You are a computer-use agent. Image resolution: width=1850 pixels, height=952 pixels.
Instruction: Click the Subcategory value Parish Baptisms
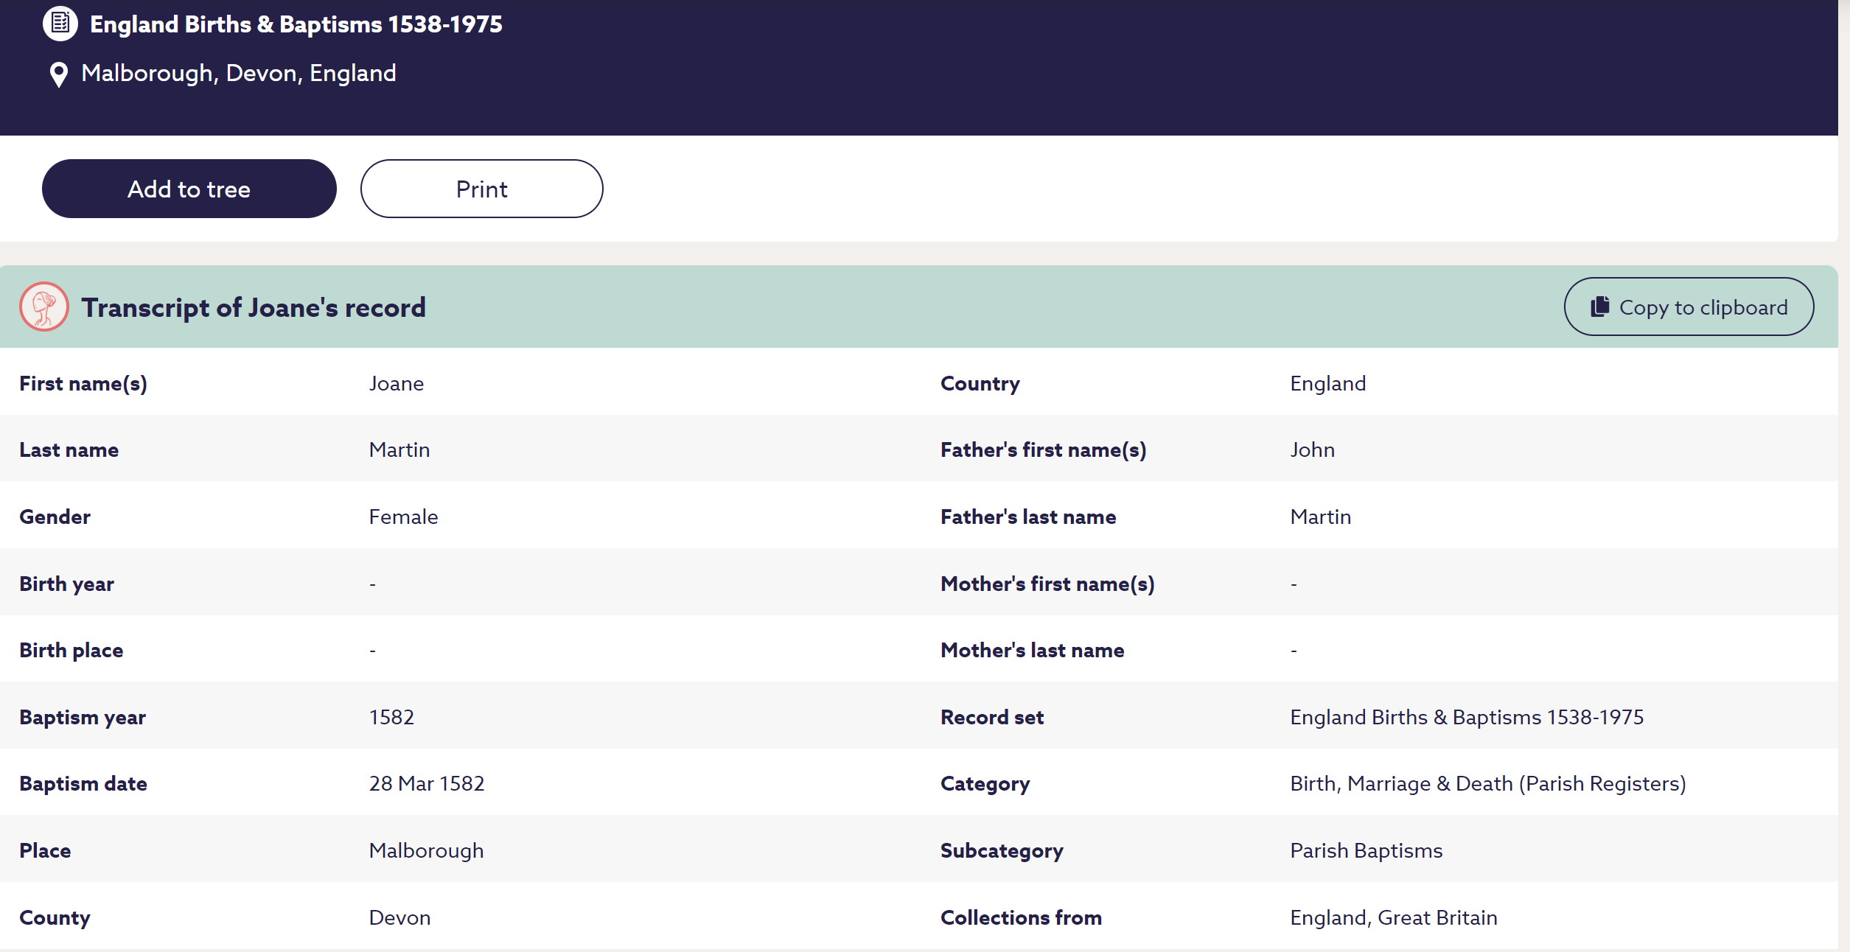[x=1366, y=851]
